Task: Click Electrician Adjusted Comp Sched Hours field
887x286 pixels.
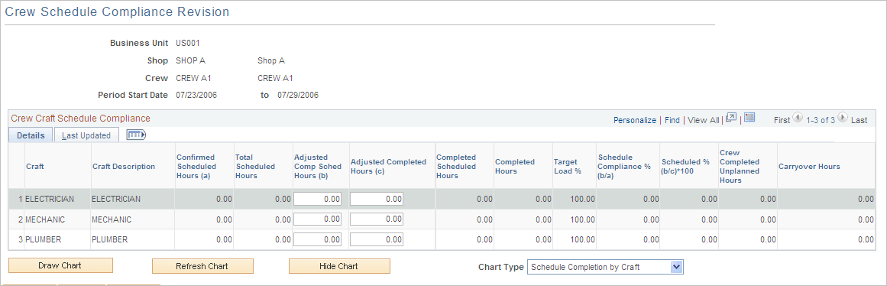Action: coord(317,199)
